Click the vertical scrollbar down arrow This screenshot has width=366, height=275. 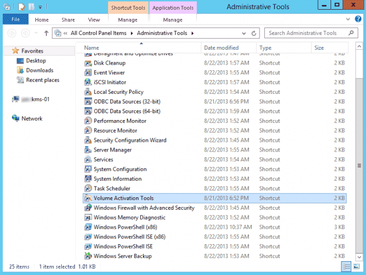coord(359,257)
